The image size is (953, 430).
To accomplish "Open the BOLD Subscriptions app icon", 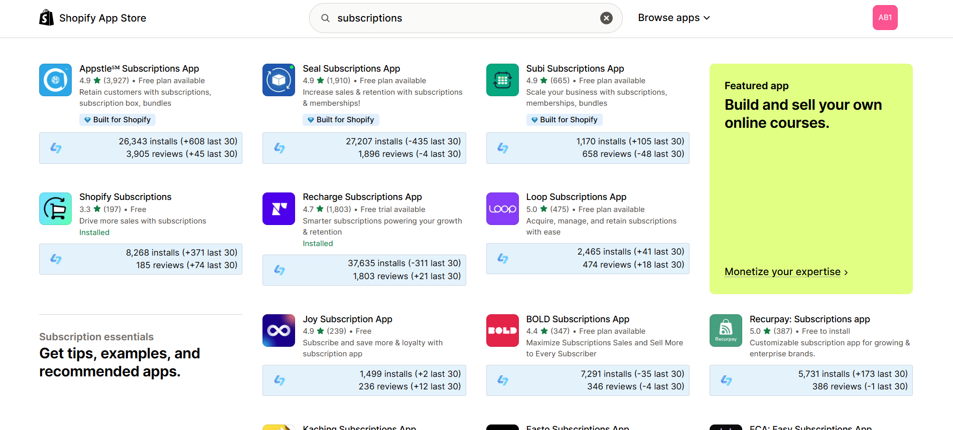I will pyautogui.click(x=502, y=330).
